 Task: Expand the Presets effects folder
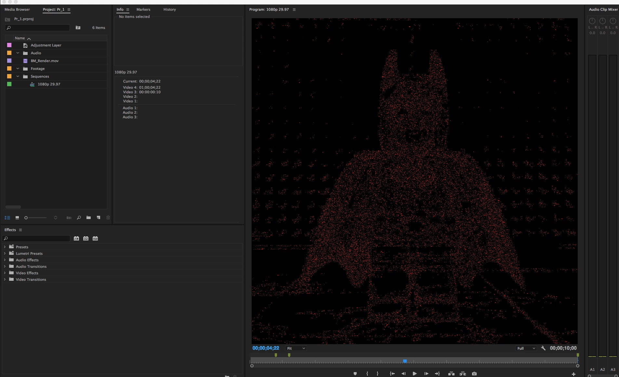5,247
